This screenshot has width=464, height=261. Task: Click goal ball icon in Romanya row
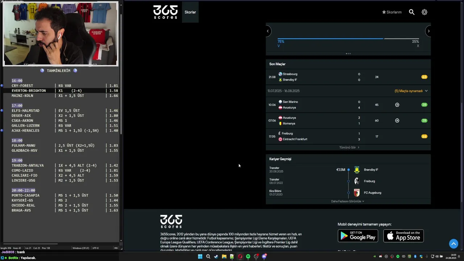[x=397, y=120]
